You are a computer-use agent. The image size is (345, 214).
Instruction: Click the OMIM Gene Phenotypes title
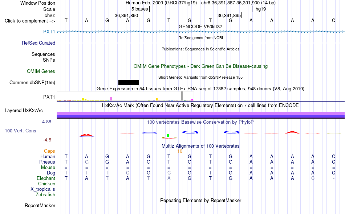pos(200,66)
